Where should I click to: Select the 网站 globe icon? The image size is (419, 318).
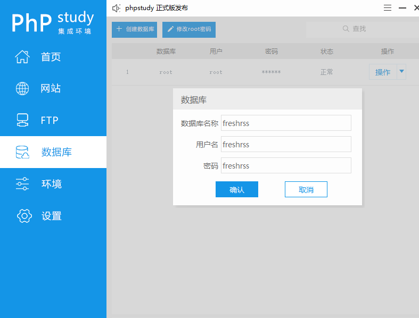point(22,88)
